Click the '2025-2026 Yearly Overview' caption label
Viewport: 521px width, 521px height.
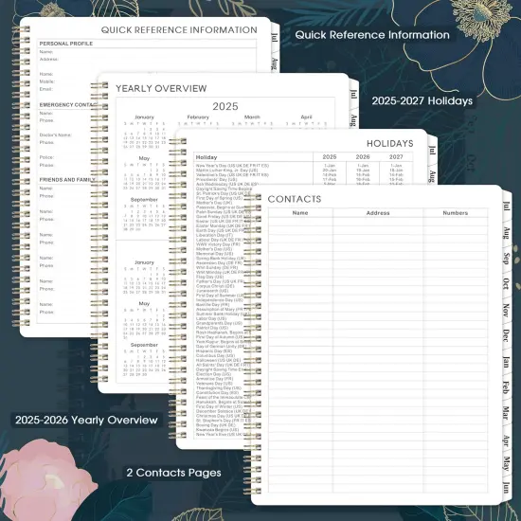86,420
